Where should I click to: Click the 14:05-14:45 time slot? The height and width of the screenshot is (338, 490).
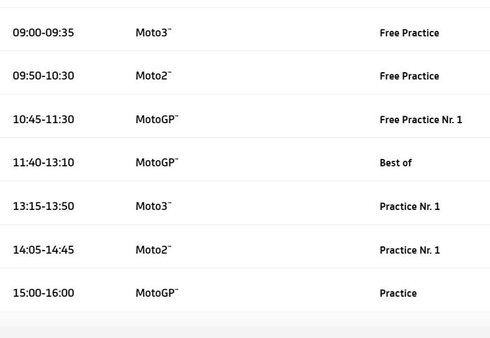(43, 249)
